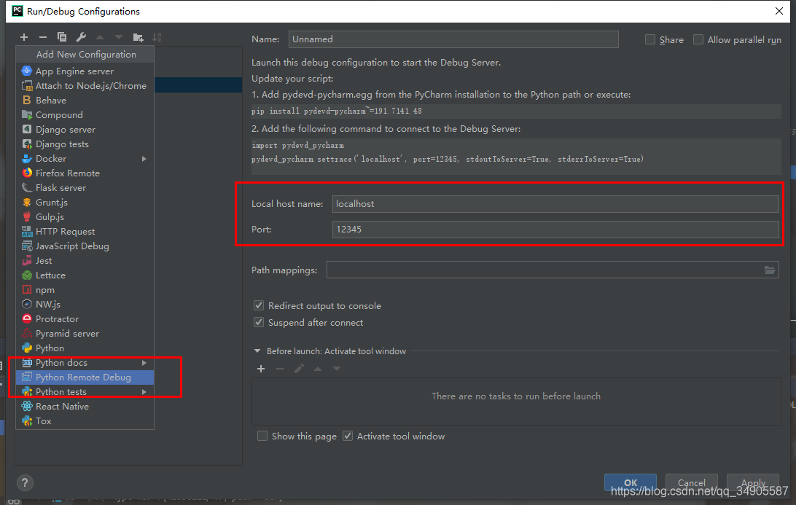This screenshot has height=505, width=796.
Task: Choose Lettuce from the list
Action: [85, 275]
